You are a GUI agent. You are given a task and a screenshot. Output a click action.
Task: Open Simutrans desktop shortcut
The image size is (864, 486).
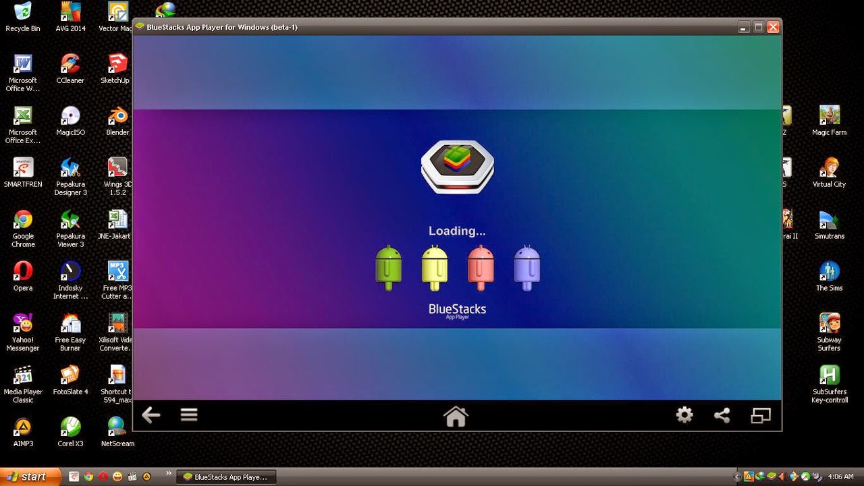click(x=829, y=225)
